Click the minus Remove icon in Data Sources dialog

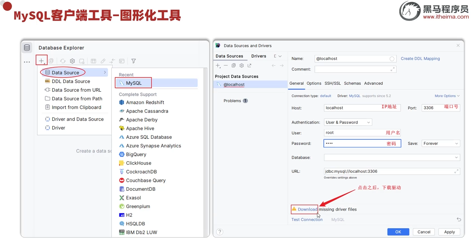click(226, 65)
